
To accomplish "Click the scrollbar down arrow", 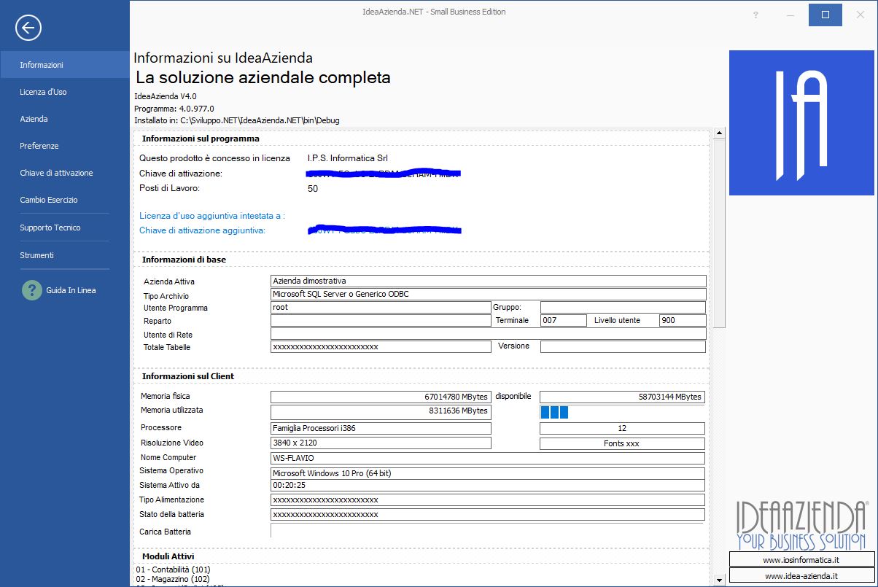I will [x=718, y=580].
